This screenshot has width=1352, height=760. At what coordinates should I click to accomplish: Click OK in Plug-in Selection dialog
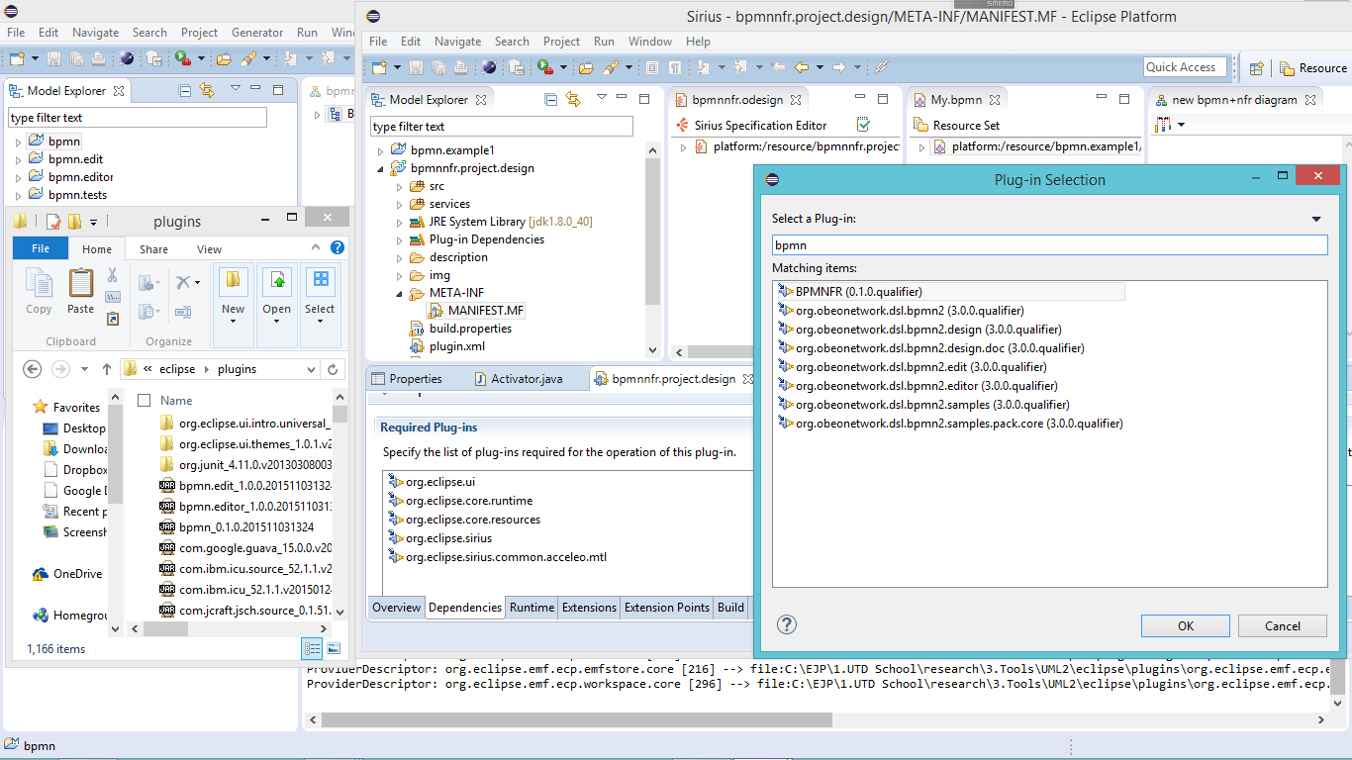click(x=1186, y=625)
